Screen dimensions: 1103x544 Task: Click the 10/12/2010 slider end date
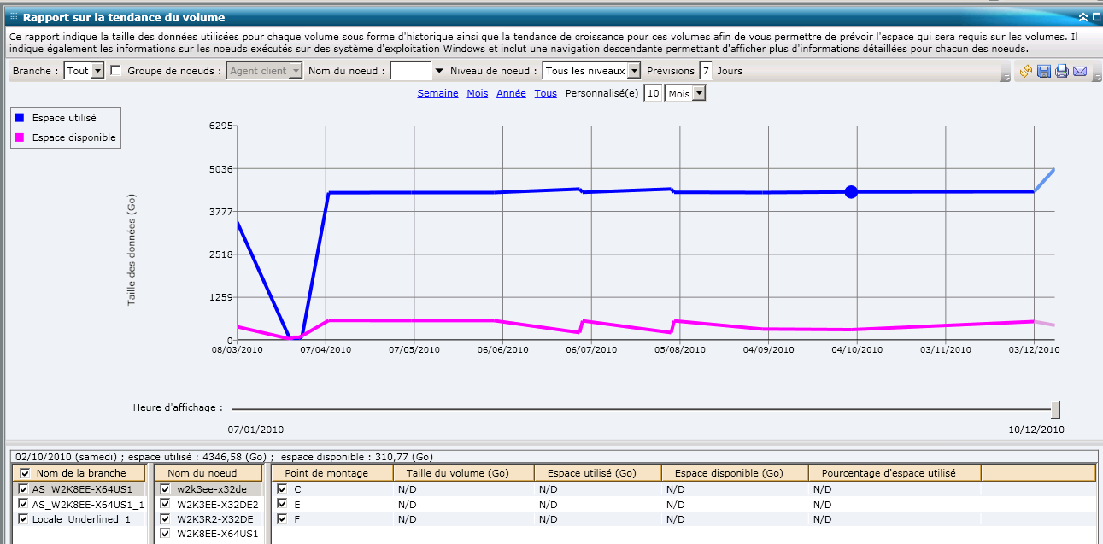click(1036, 430)
